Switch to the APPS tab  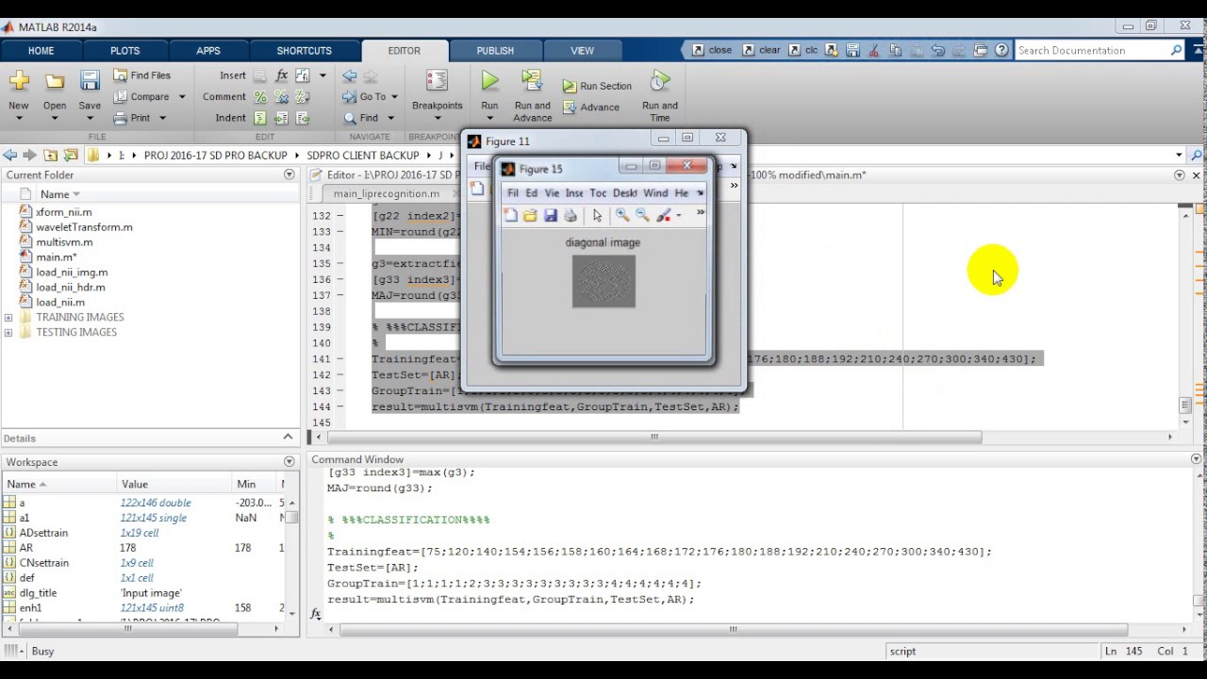click(208, 51)
